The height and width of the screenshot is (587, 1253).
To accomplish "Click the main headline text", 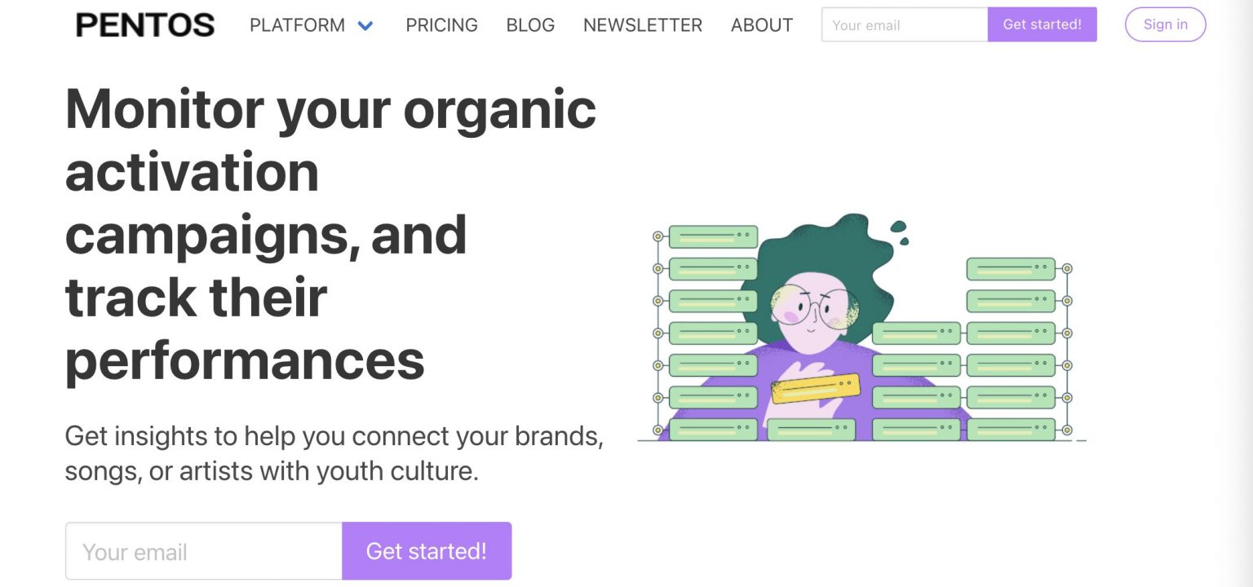I will [330, 235].
